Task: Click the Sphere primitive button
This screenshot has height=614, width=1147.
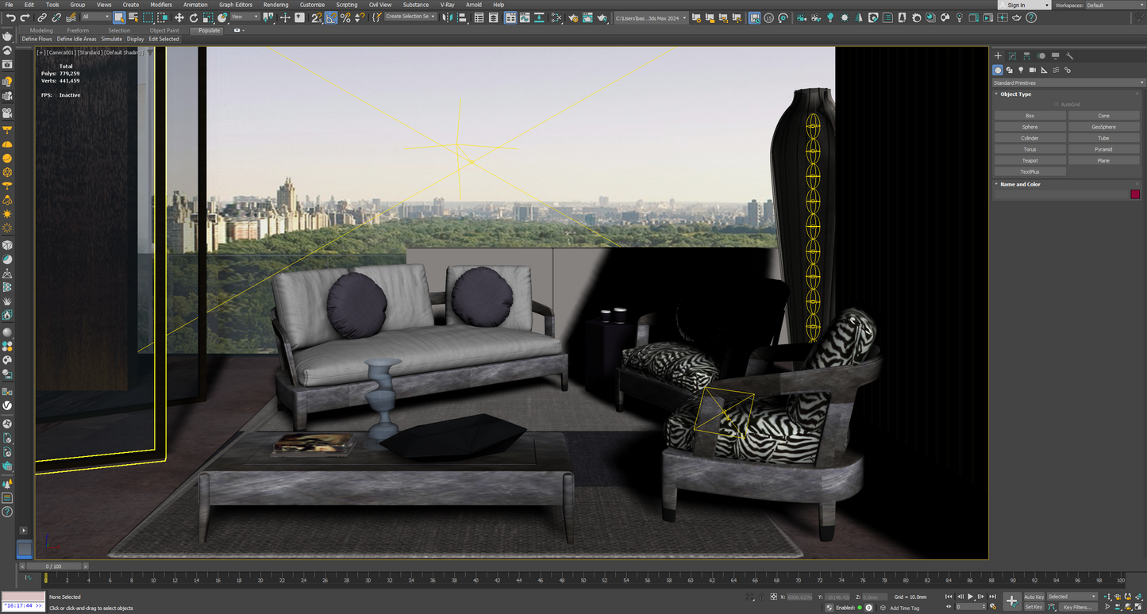Action: pyautogui.click(x=1030, y=127)
